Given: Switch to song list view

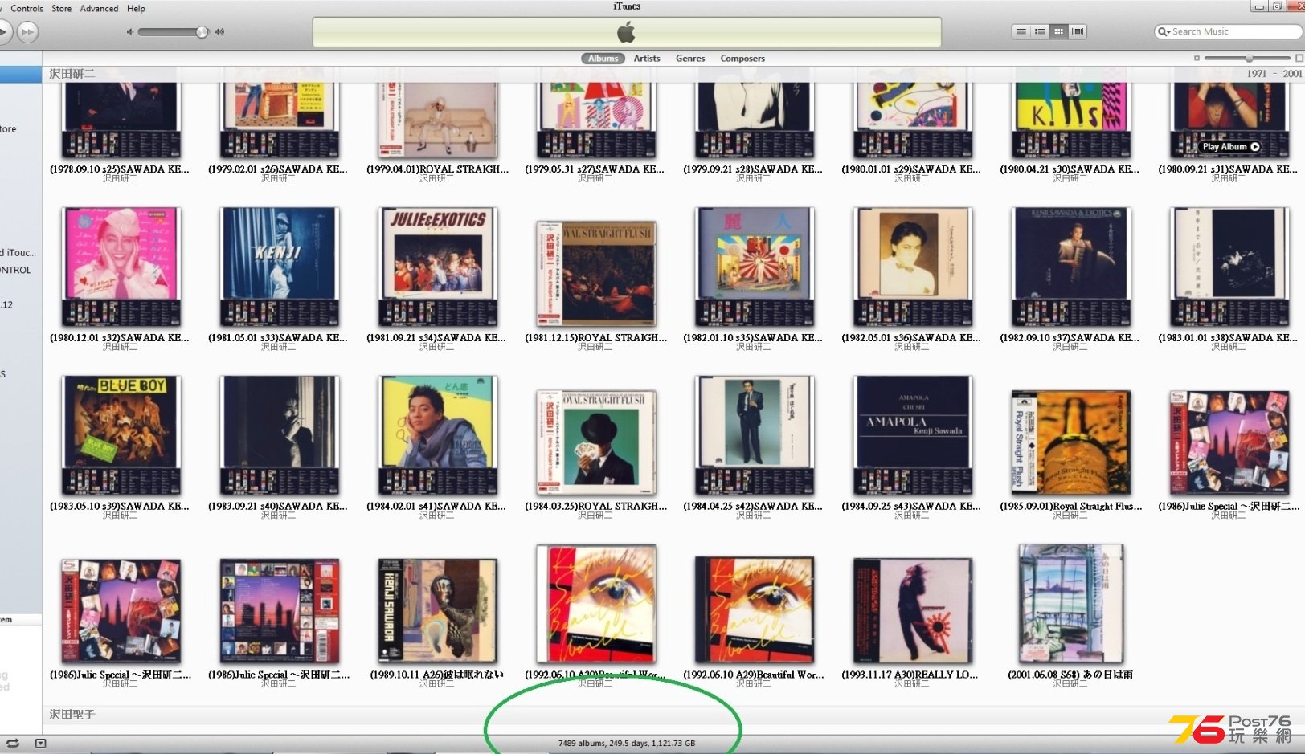Looking at the screenshot, I should point(1021,31).
